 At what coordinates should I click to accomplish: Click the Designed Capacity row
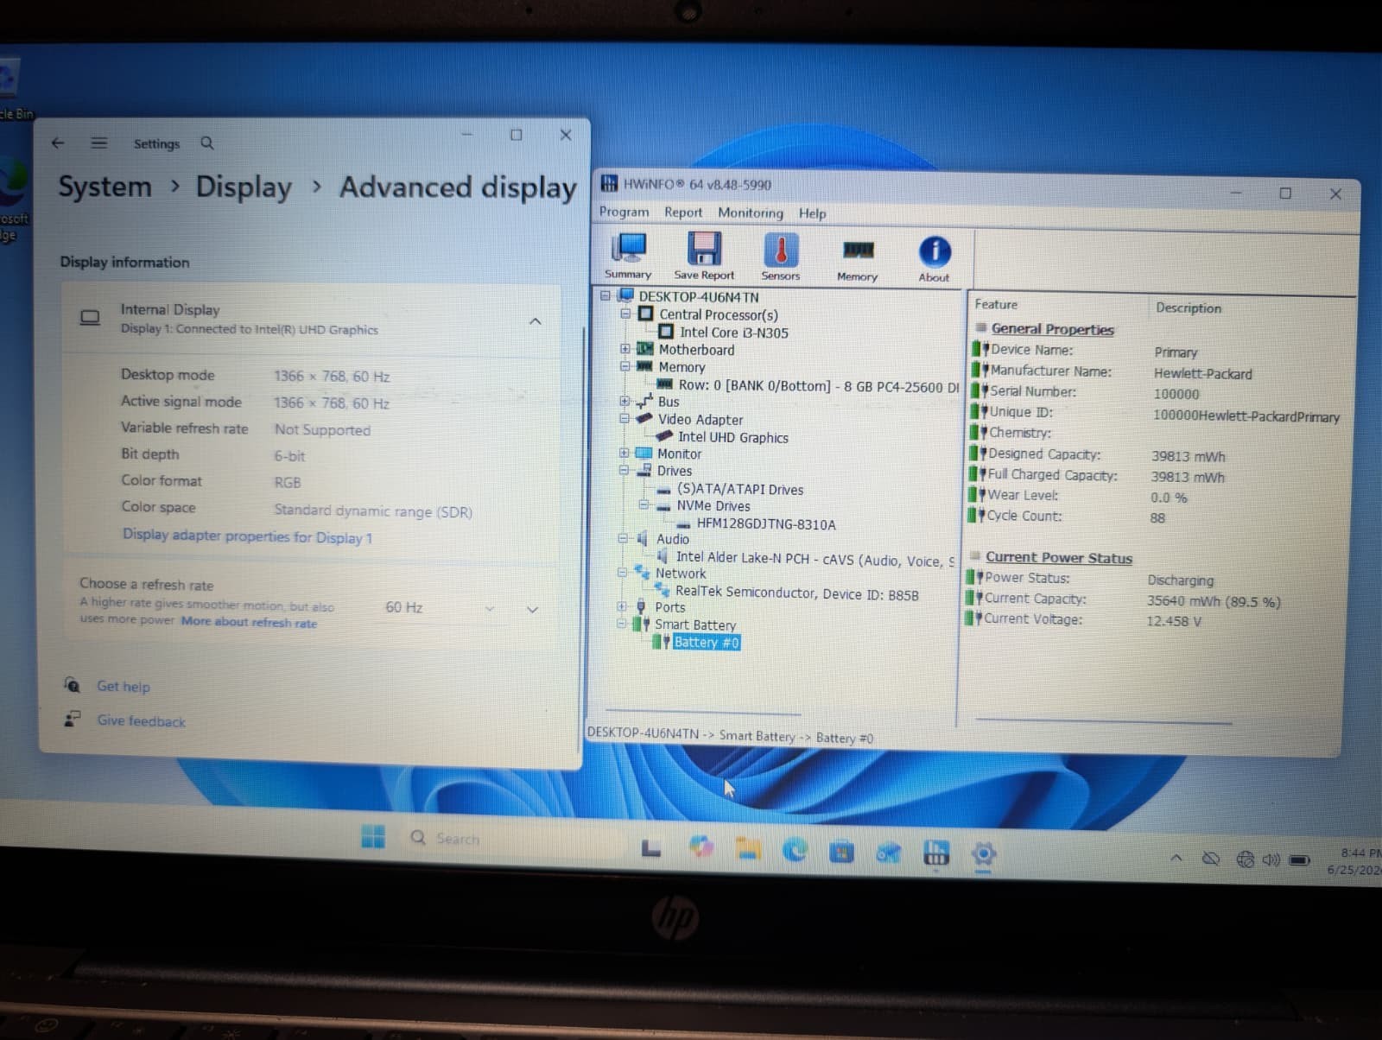click(1097, 454)
